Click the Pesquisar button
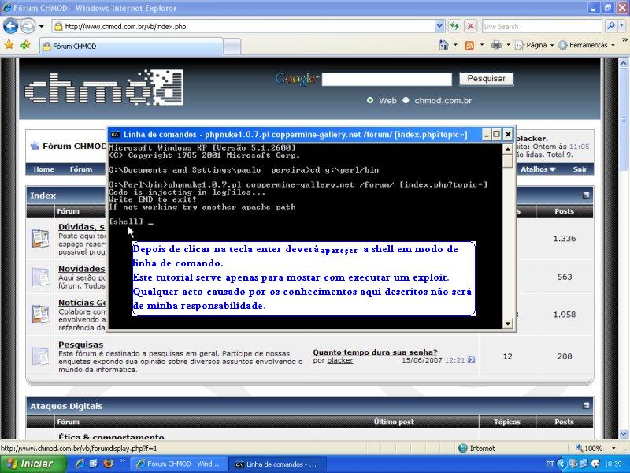Viewport: 630px width, 473px height. click(486, 78)
